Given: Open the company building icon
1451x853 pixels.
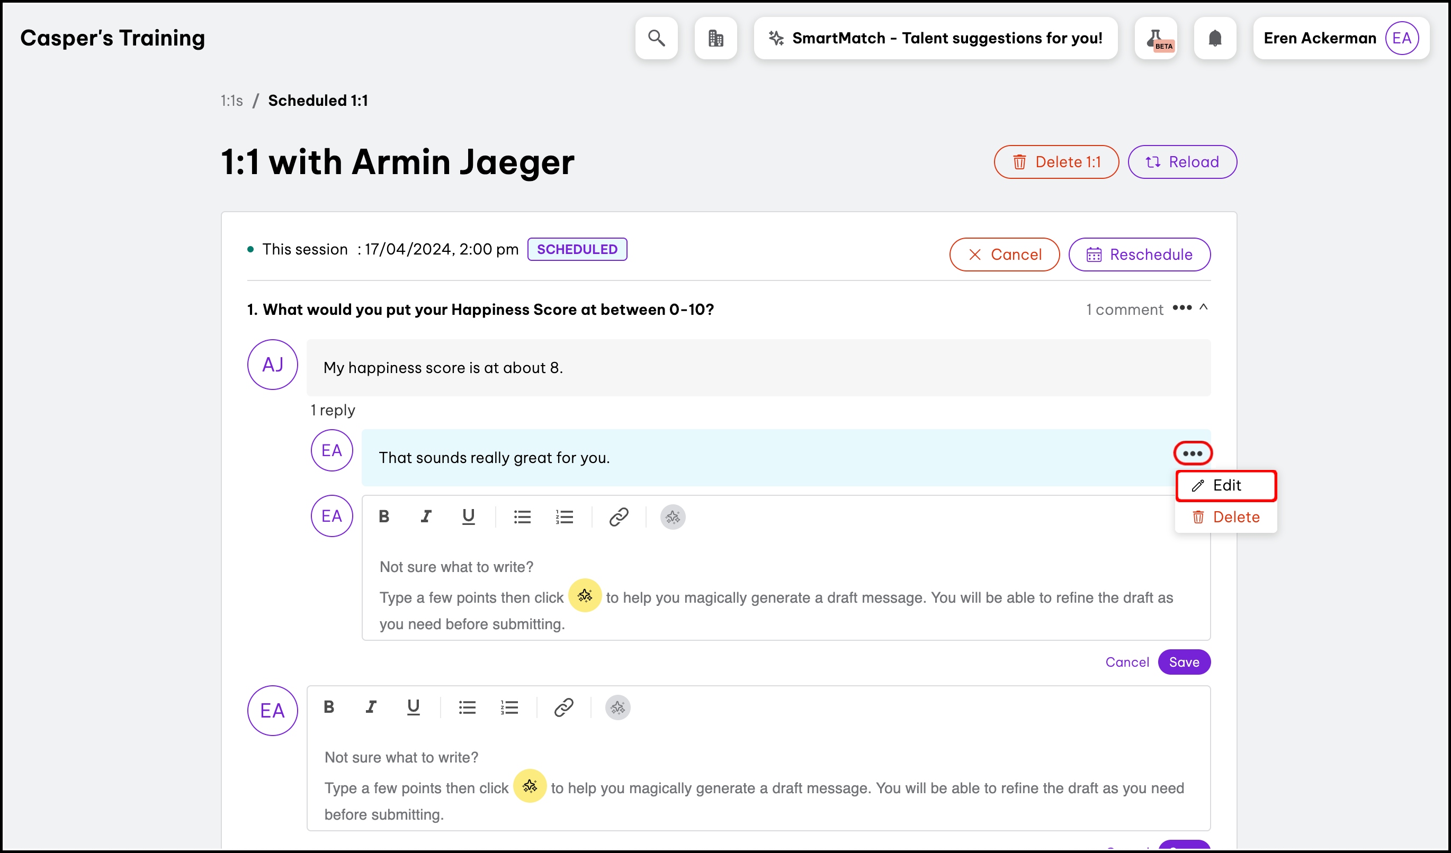Looking at the screenshot, I should click(x=716, y=38).
